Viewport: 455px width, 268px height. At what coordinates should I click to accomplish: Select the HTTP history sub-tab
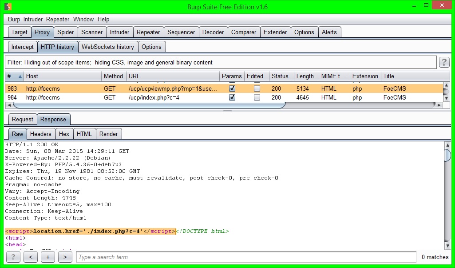tap(57, 47)
